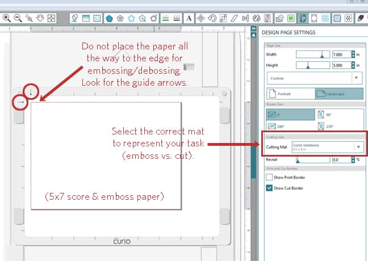Click the '(5x7 score & emboss paper)' text
The image size is (368, 261).
pyautogui.click(x=104, y=196)
